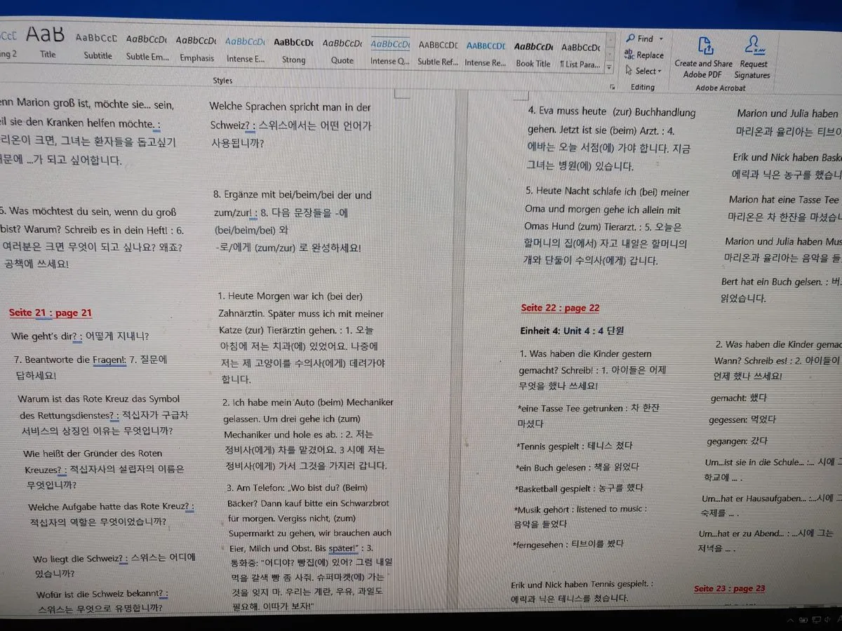Apply the Subtitle style
Image resolution: width=842 pixels, height=631 pixels.
98,46
